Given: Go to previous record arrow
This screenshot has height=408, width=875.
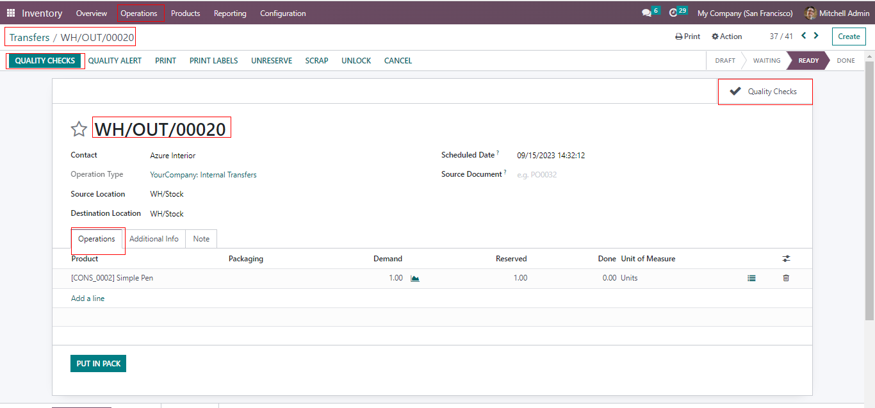Looking at the screenshot, I should tap(804, 36).
